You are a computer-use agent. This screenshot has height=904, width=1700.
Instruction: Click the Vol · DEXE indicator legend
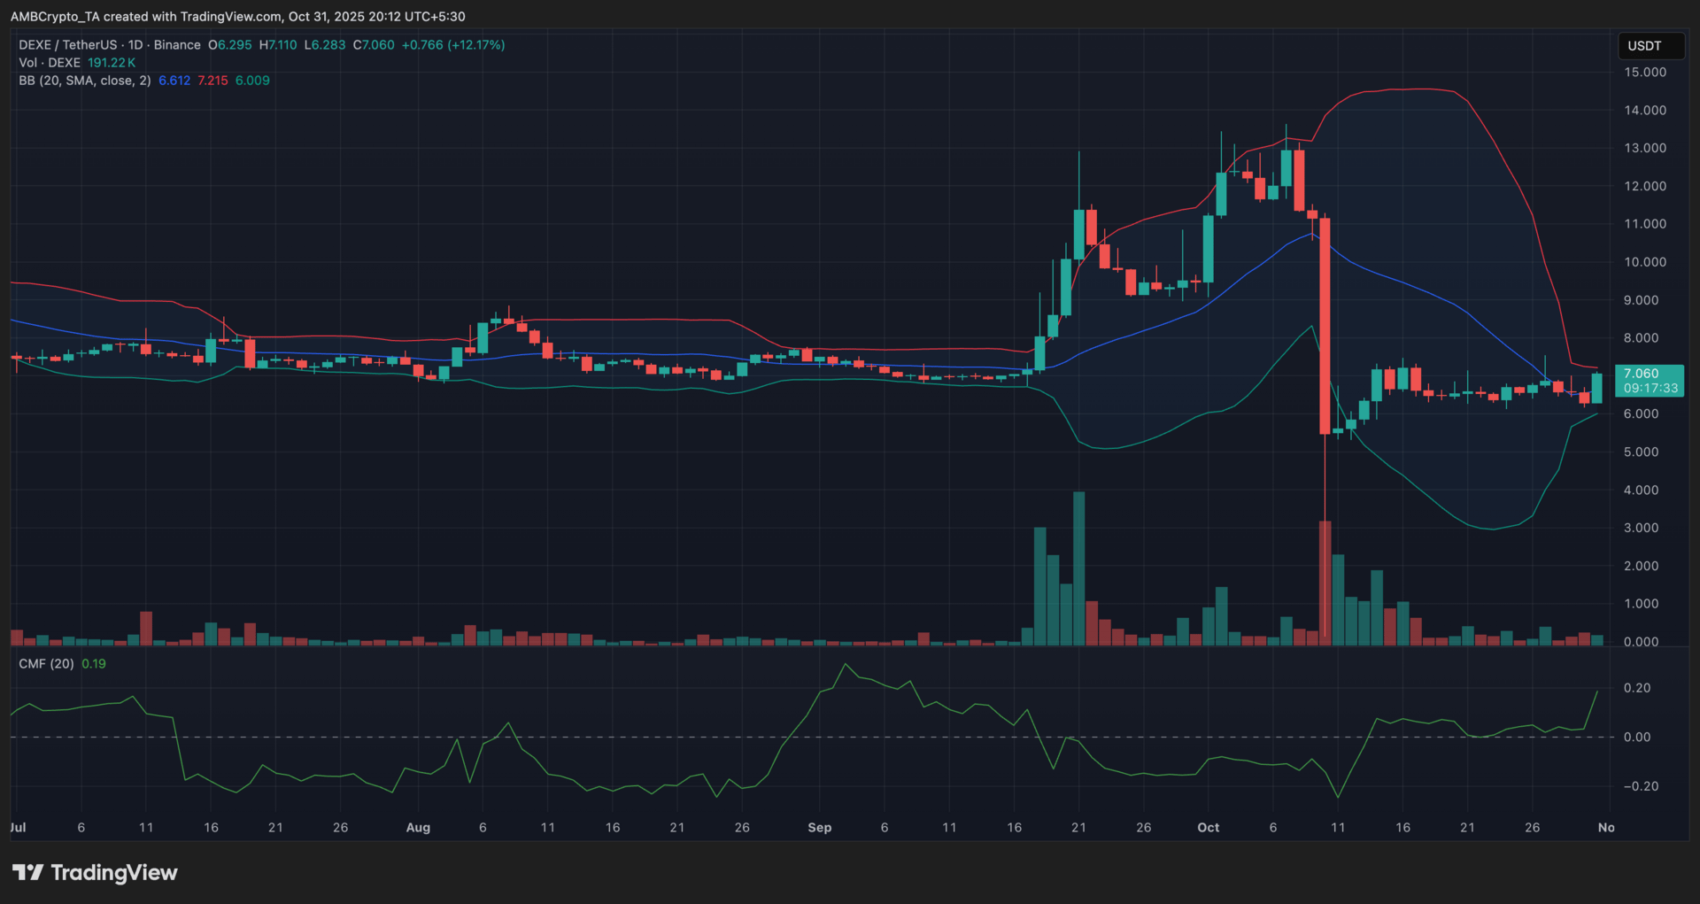pos(50,63)
